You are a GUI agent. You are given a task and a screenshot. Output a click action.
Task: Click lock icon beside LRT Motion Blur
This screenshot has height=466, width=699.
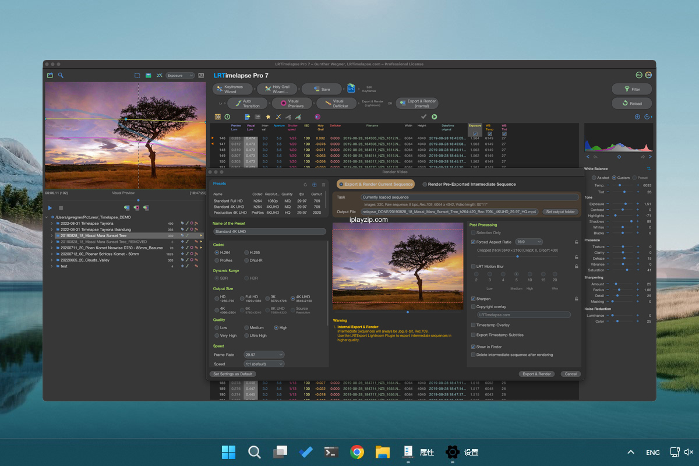576,266
